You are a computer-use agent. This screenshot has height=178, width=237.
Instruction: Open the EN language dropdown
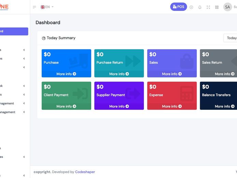click(x=47, y=7)
